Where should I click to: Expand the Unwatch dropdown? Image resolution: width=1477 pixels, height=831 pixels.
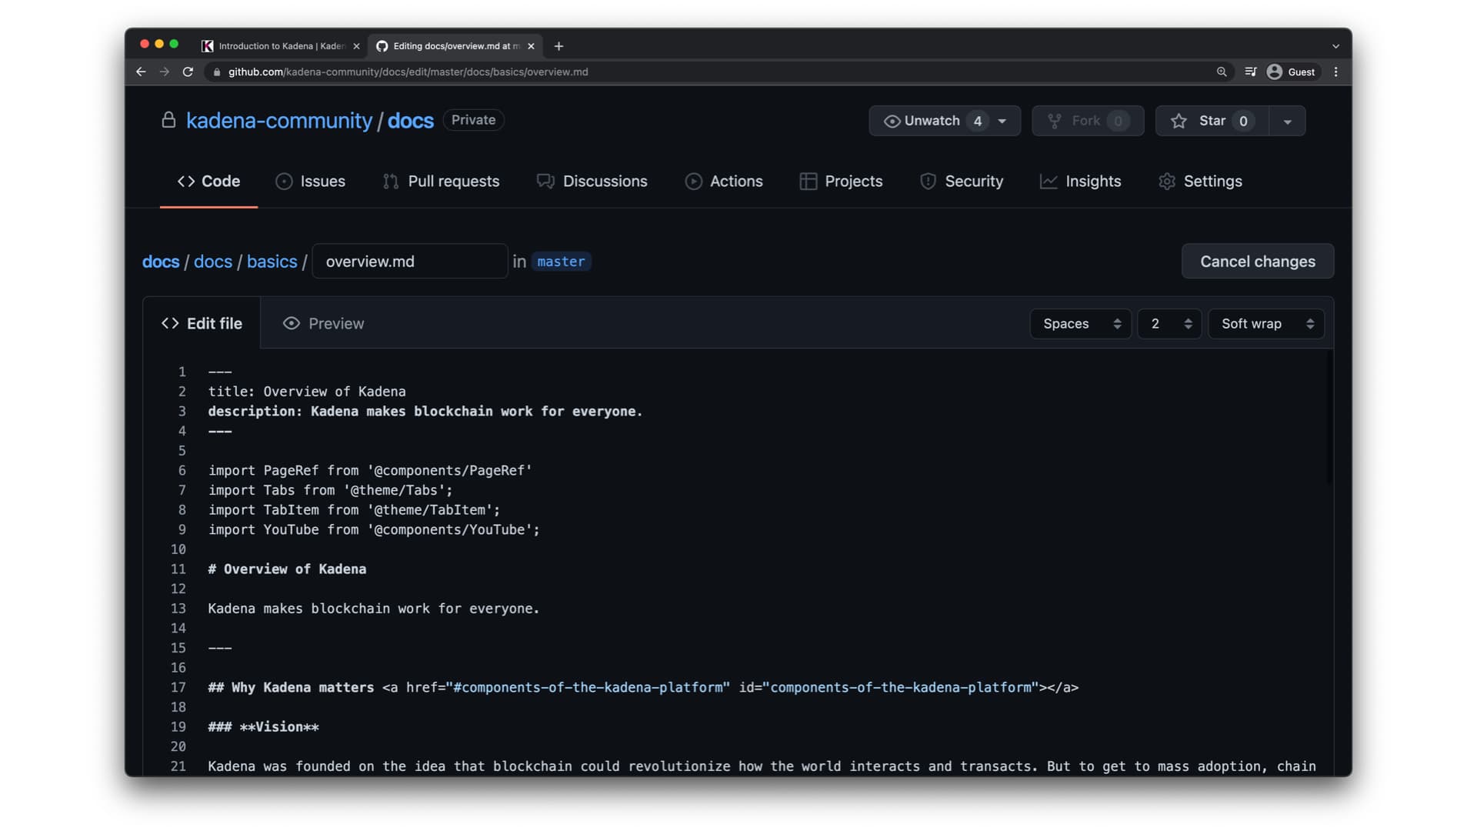point(1003,120)
